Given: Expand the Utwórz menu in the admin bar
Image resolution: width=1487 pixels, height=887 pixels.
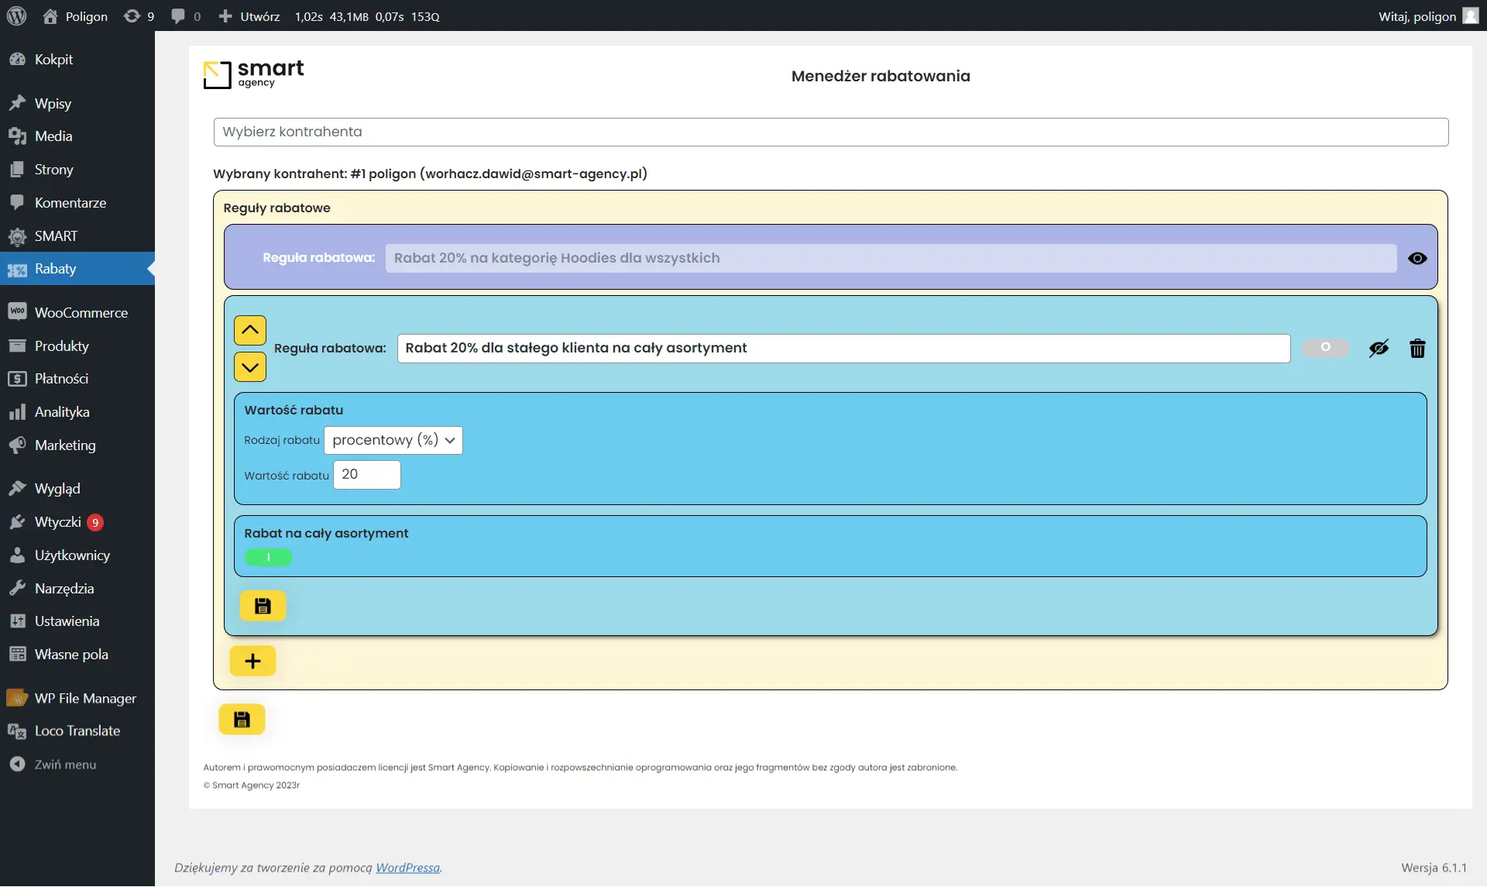Looking at the screenshot, I should [x=249, y=16].
